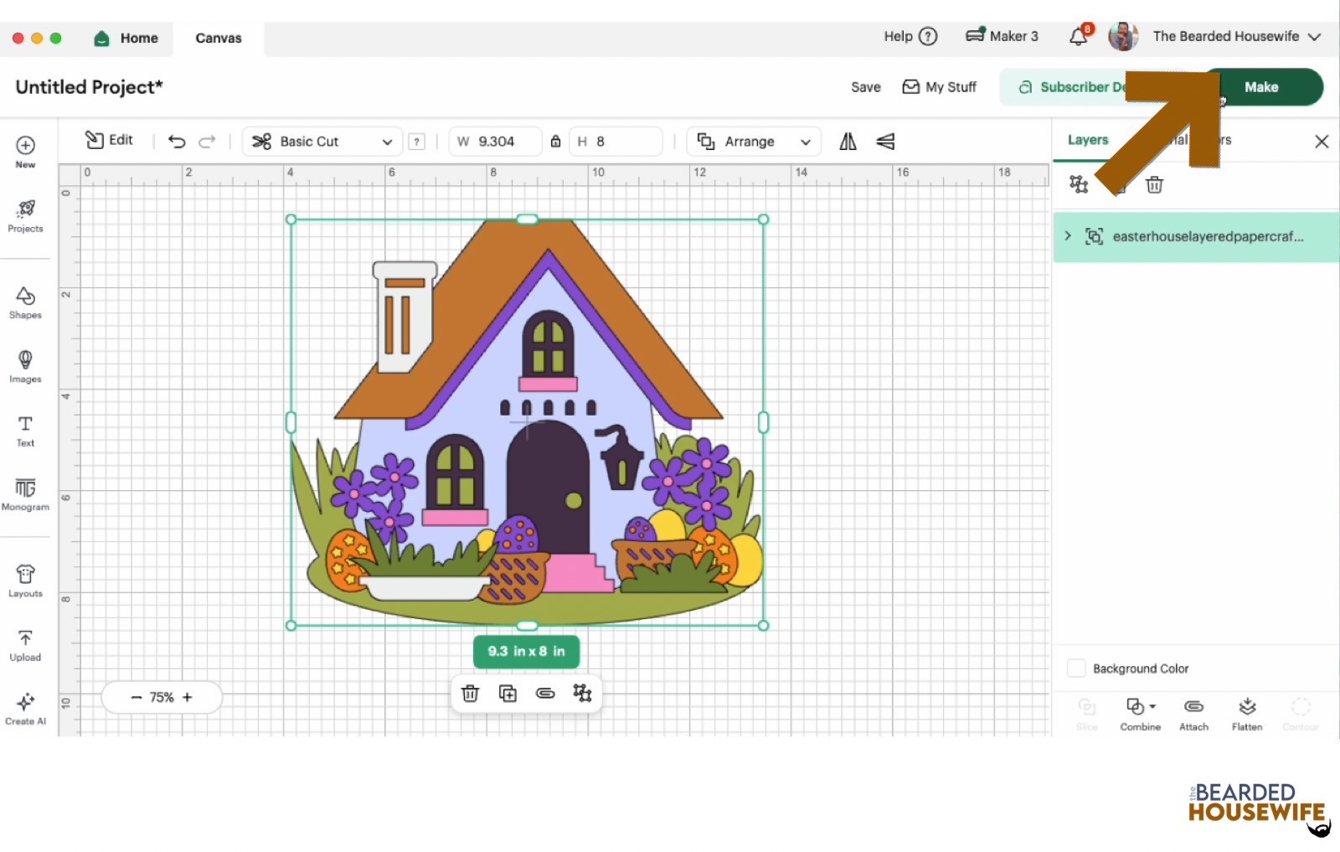Click the width input field
This screenshot has width=1340, height=852.
494,142
